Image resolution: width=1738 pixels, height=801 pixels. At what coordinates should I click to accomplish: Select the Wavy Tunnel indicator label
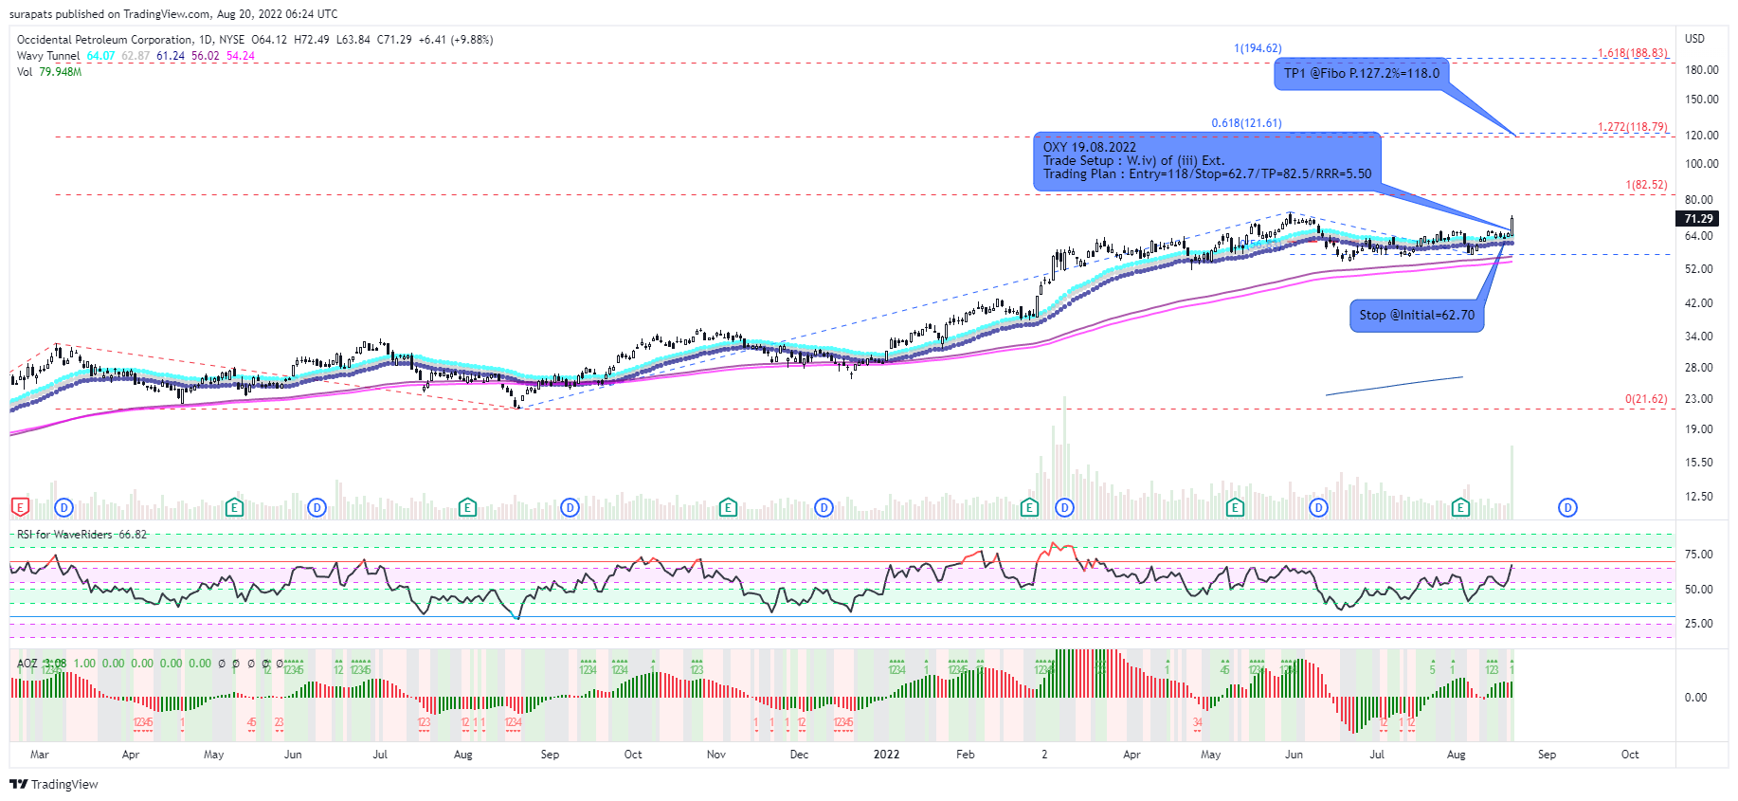click(x=48, y=56)
